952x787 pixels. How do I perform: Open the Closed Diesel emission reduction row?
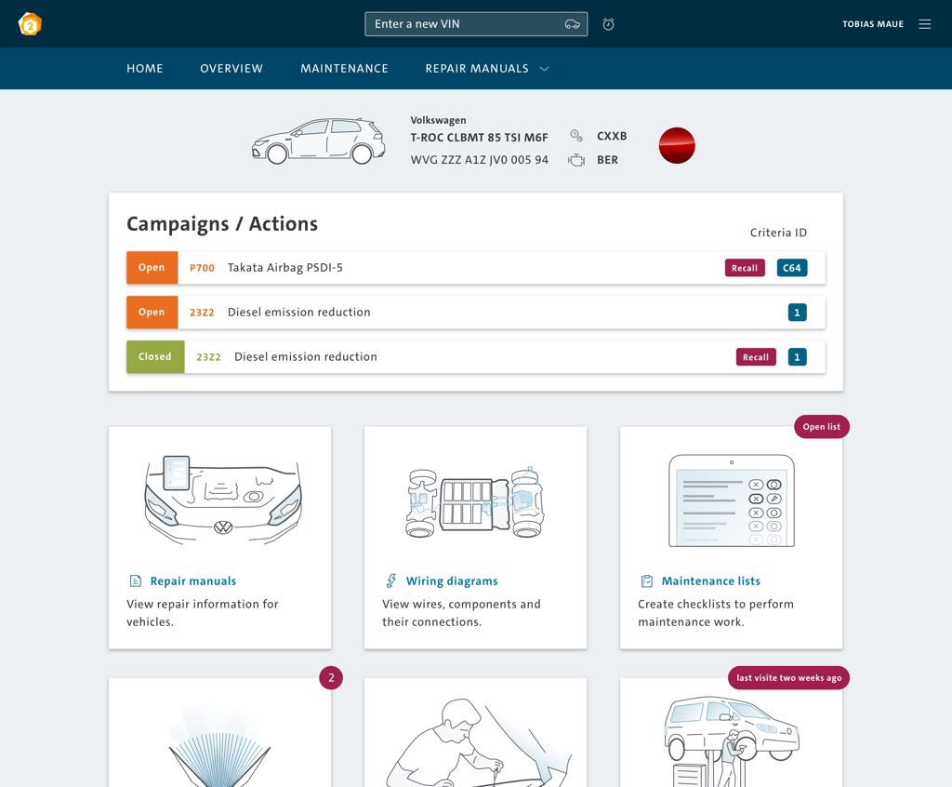[x=476, y=356]
